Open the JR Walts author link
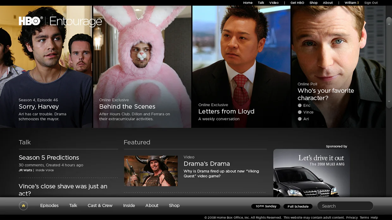Viewport: 392px width, 220px height. (25, 170)
